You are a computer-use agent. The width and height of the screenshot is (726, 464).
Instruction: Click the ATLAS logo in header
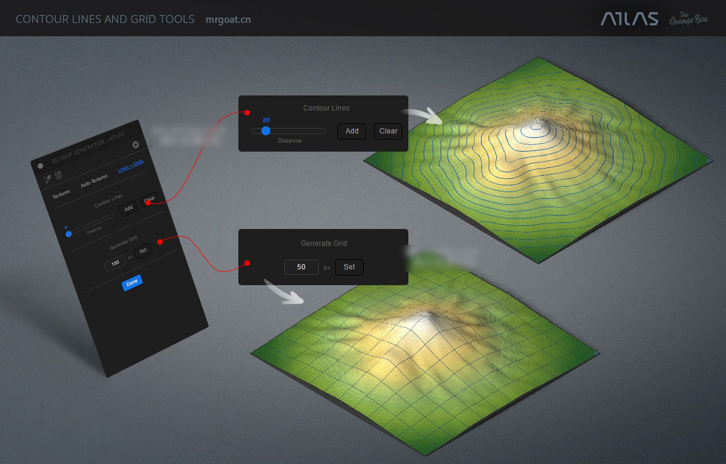(629, 19)
